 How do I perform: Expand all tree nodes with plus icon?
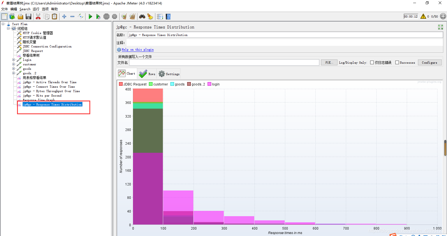64,16
